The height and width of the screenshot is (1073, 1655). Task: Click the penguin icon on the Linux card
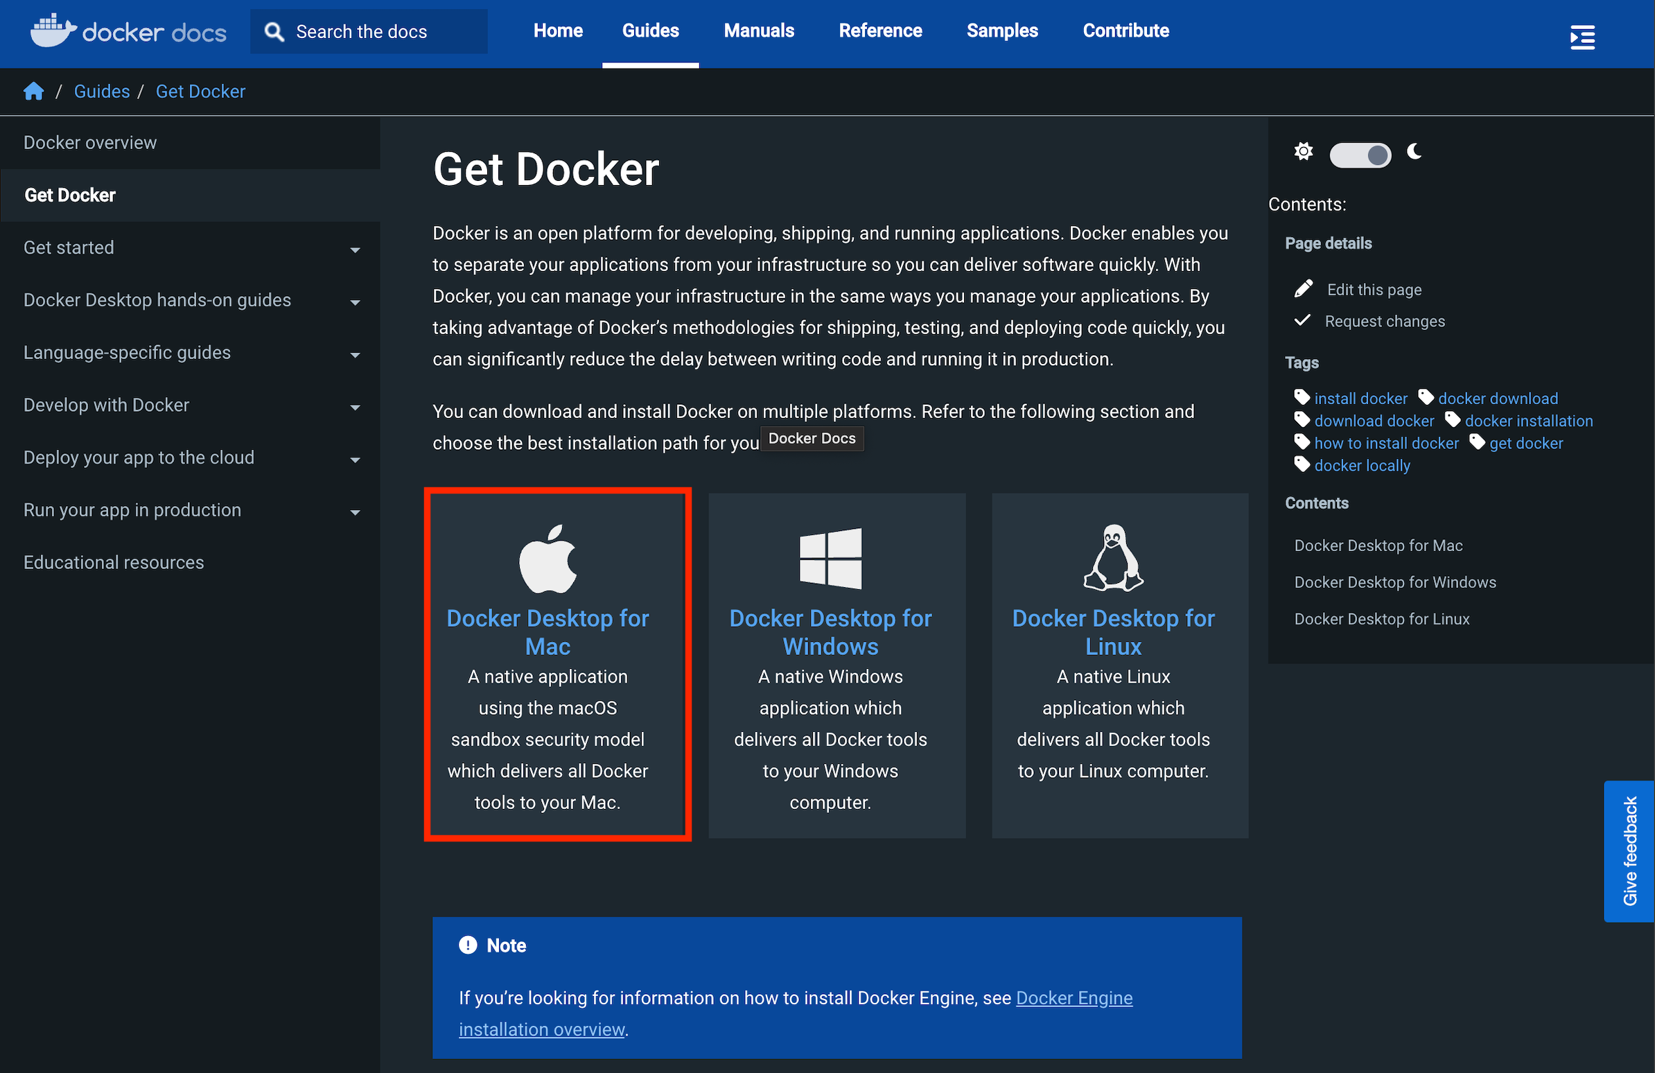click(x=1112, y=557)
